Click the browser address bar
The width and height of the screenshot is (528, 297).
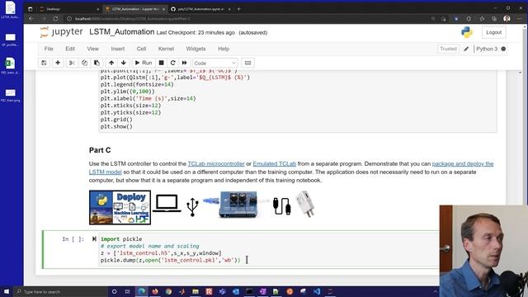click(247, 19)
